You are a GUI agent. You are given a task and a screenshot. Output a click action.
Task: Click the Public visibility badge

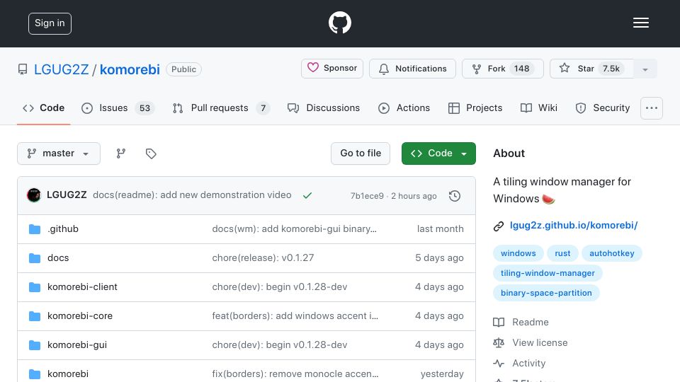pos(183,69)
